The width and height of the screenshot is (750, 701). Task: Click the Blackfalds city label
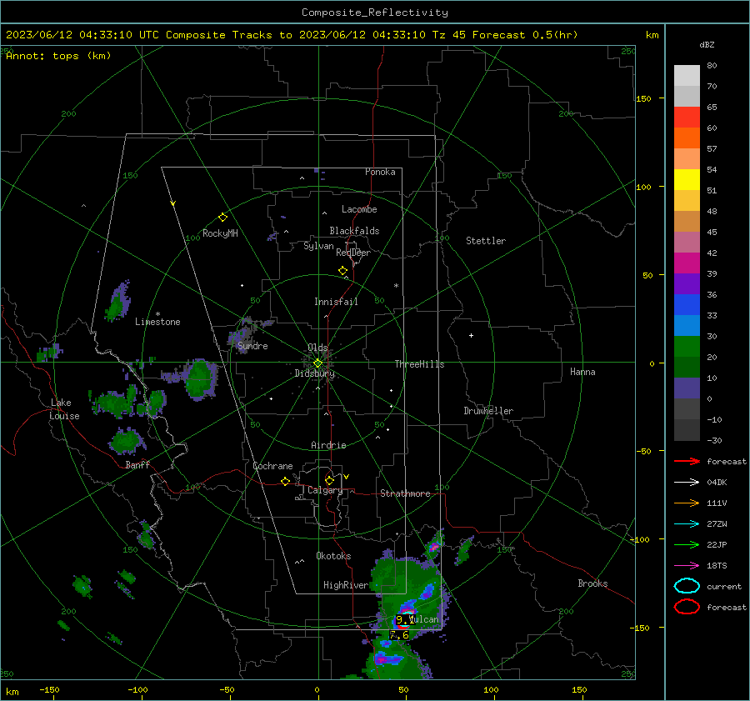coord(354,231)
